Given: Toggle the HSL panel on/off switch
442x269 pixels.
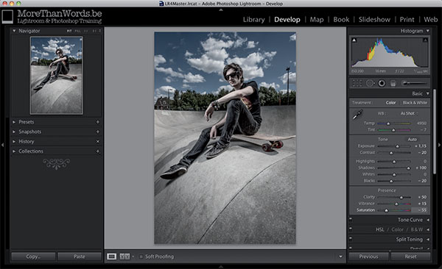Looking at the screenshot, I should (351, 229).
